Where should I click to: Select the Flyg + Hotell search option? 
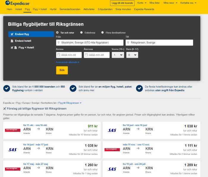31,47
